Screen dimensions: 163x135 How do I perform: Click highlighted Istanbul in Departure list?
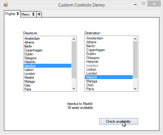(48, 66)
